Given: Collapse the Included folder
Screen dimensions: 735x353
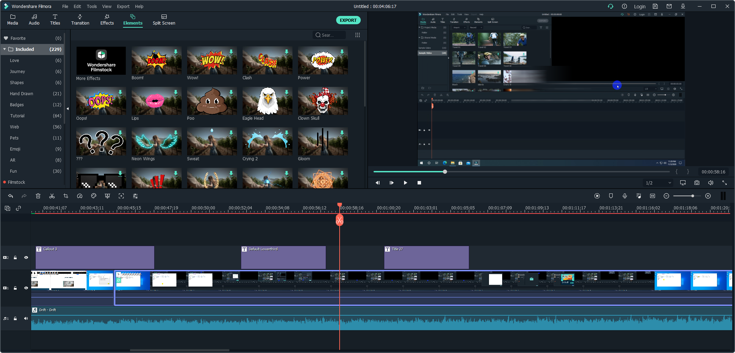Looking at the screenshot, I should tap(5, 49).
